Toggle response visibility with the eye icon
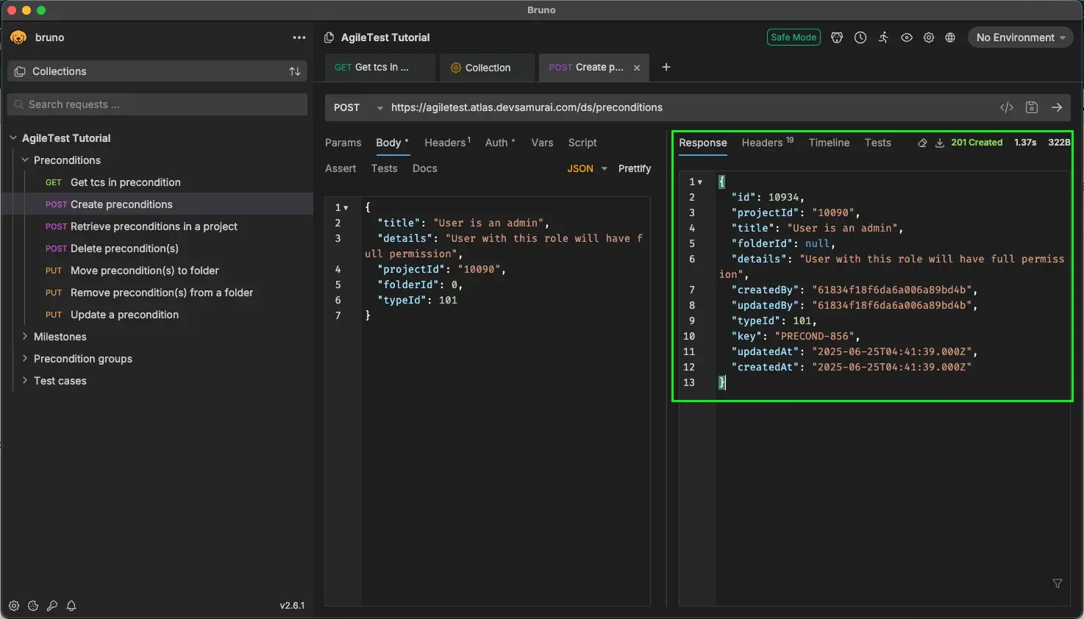 tap(907, 37)
